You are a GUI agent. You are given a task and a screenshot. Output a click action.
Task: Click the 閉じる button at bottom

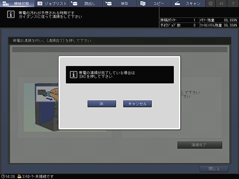tap(214, 169)
